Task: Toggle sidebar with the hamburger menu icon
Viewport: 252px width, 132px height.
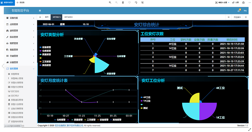Action: (40, 11)
